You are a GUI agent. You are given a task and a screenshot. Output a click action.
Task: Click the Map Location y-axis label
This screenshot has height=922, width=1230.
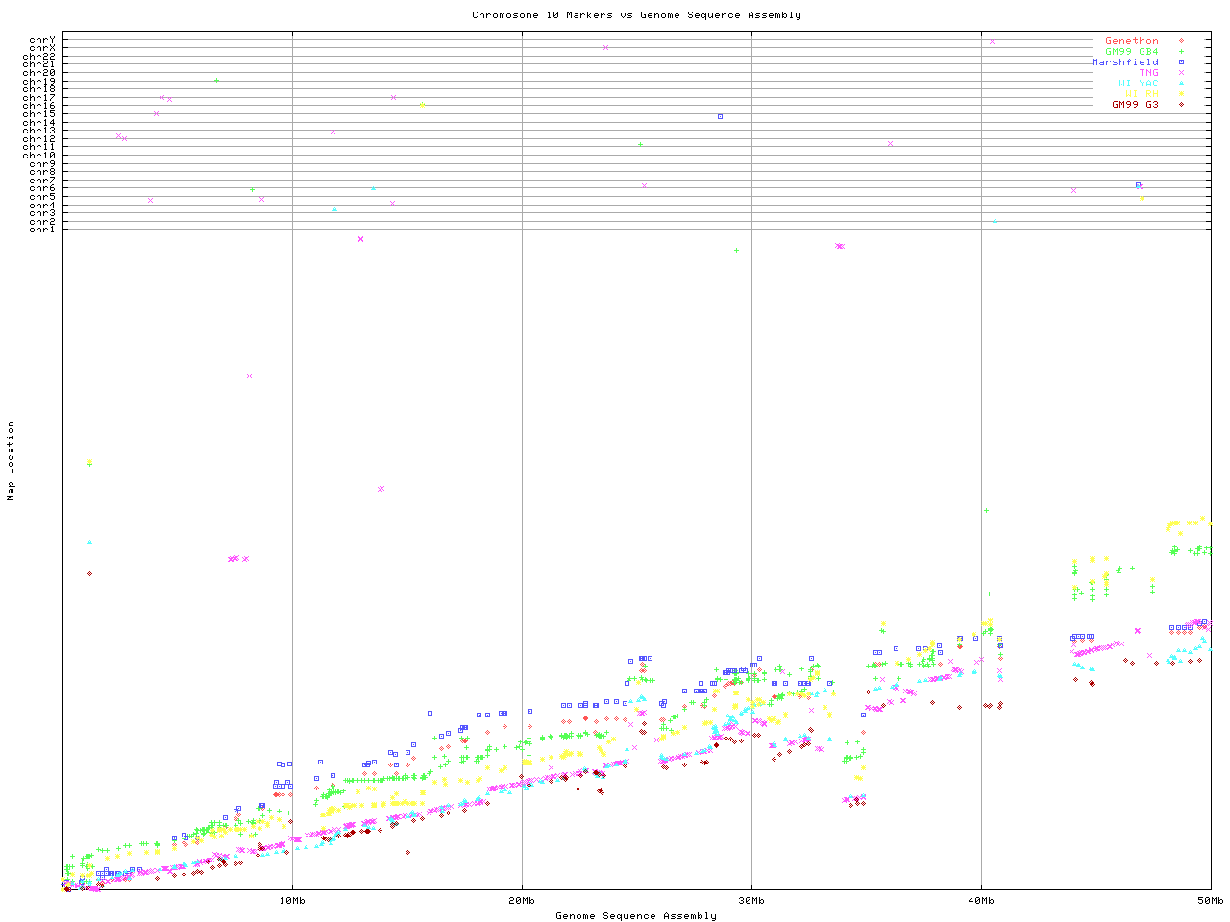(12, 461)
